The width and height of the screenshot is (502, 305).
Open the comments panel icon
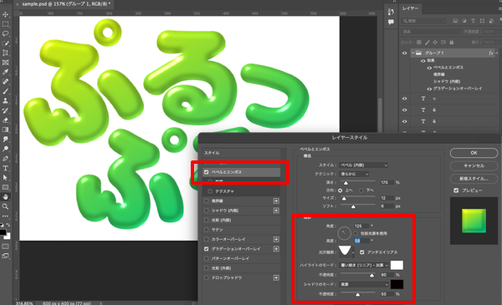(x=391, y=22)
